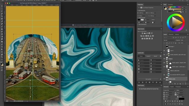The image size is (189, 106).
Task: Click the hue slider in Color panel
Action: [x=175, y=7]
